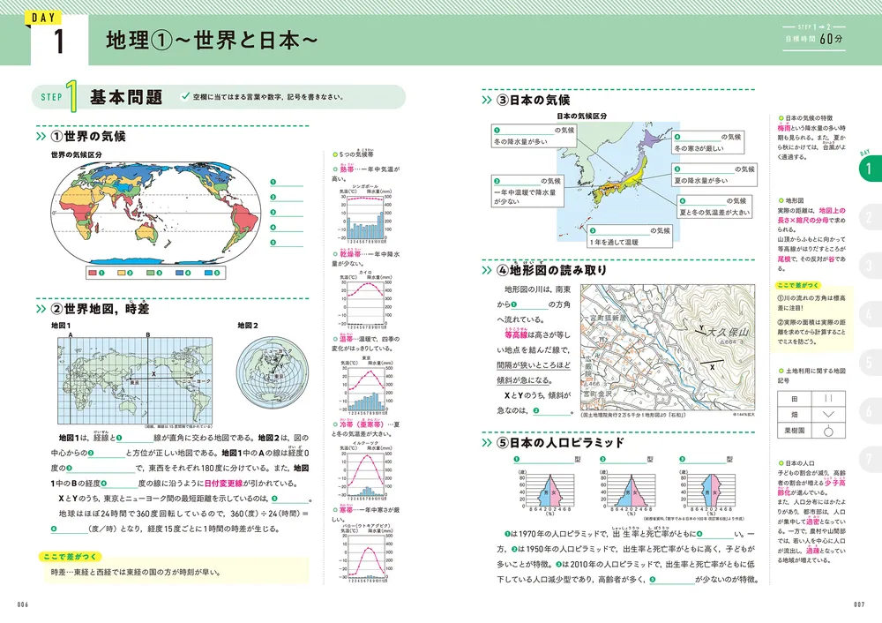Select the faded day 5 side tab

(x=870, y=363)
